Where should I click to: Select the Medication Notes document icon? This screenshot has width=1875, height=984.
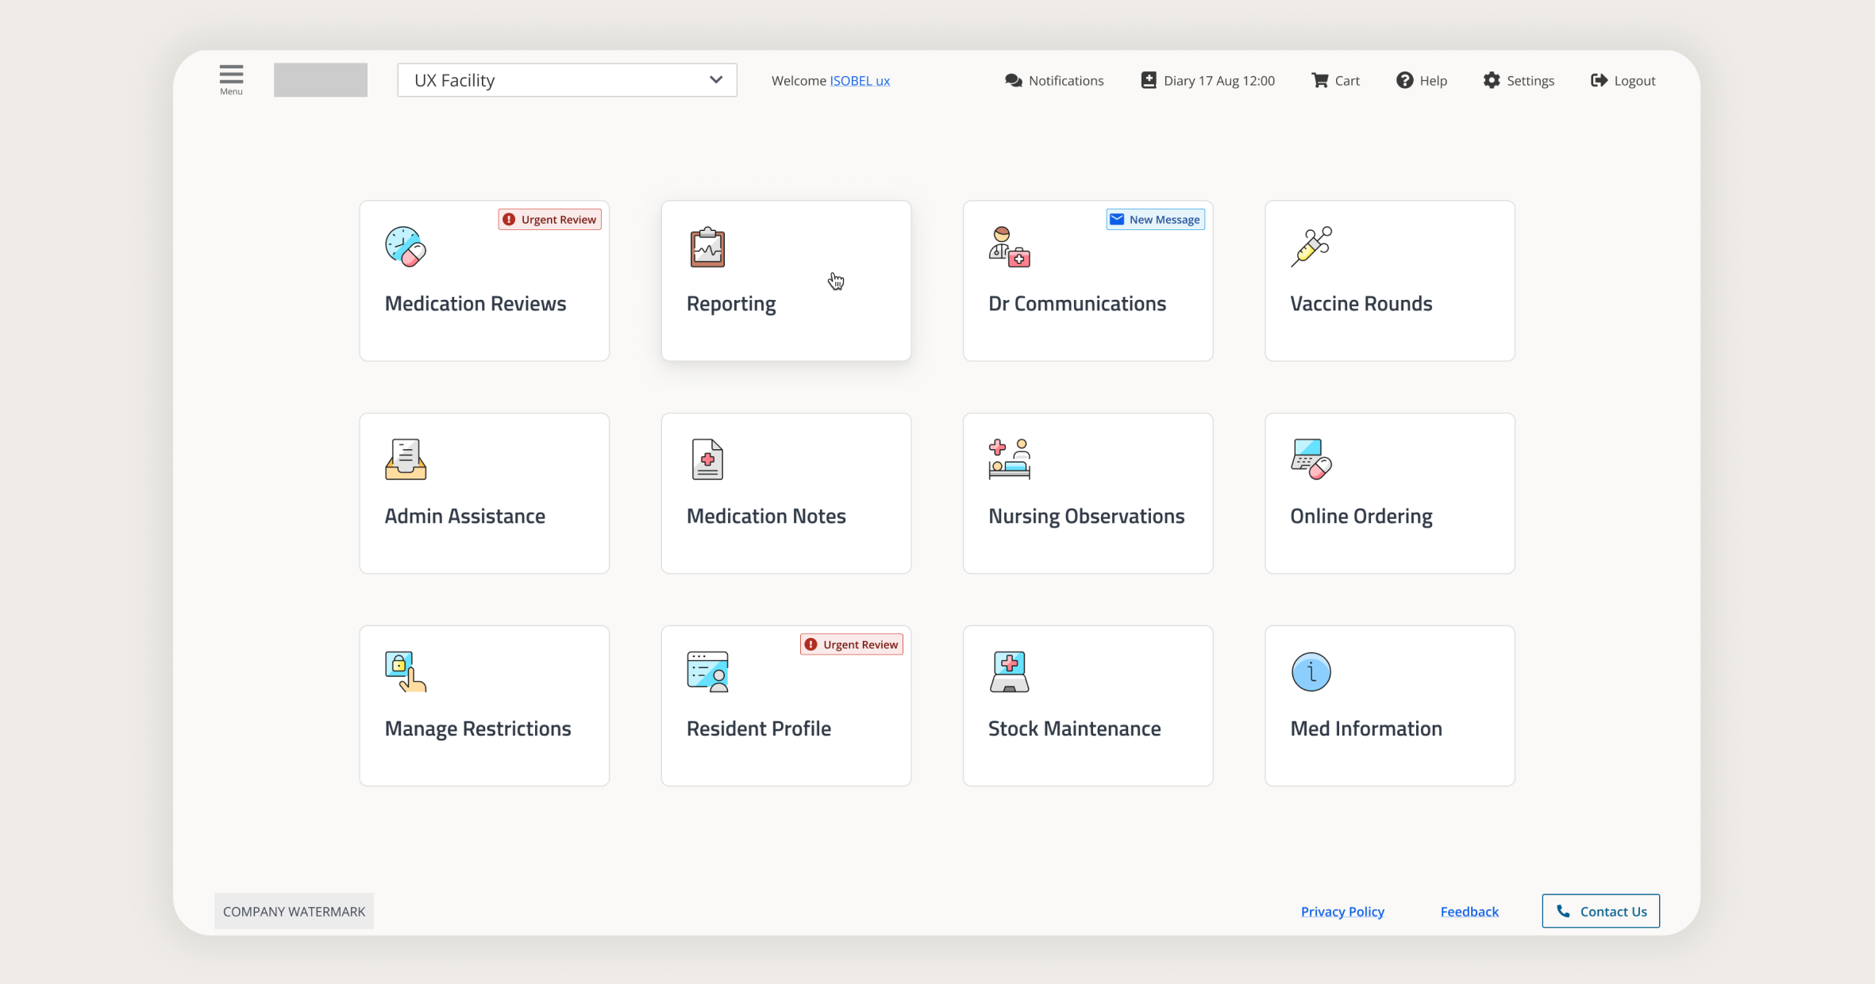(x=706, y=459)
